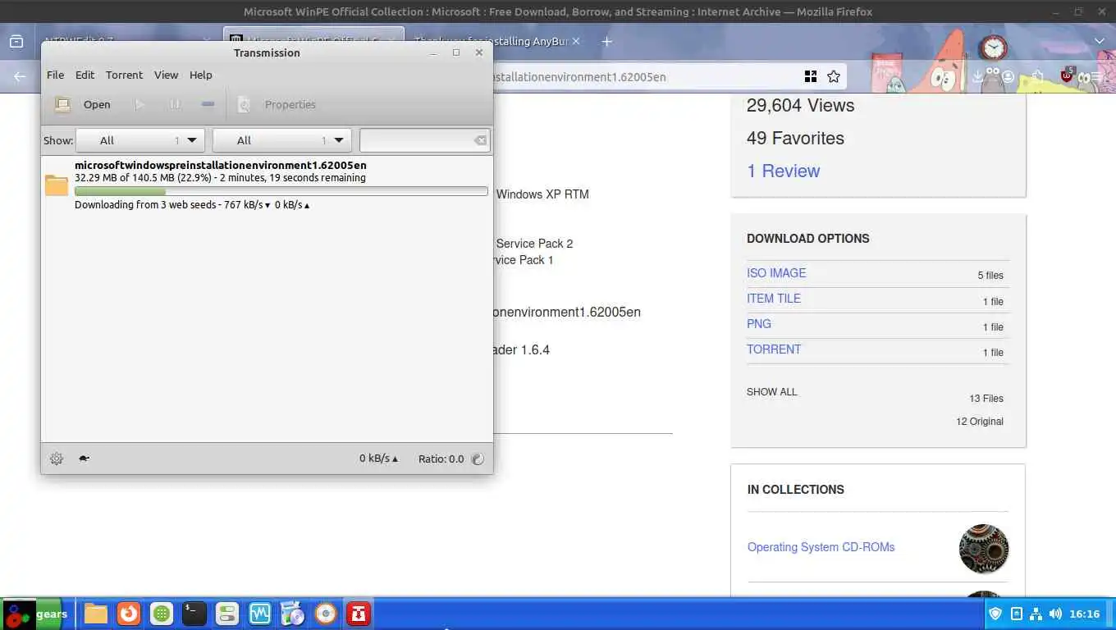
Task: Open the File menu in Transmission
Action: tap(55, 75)
